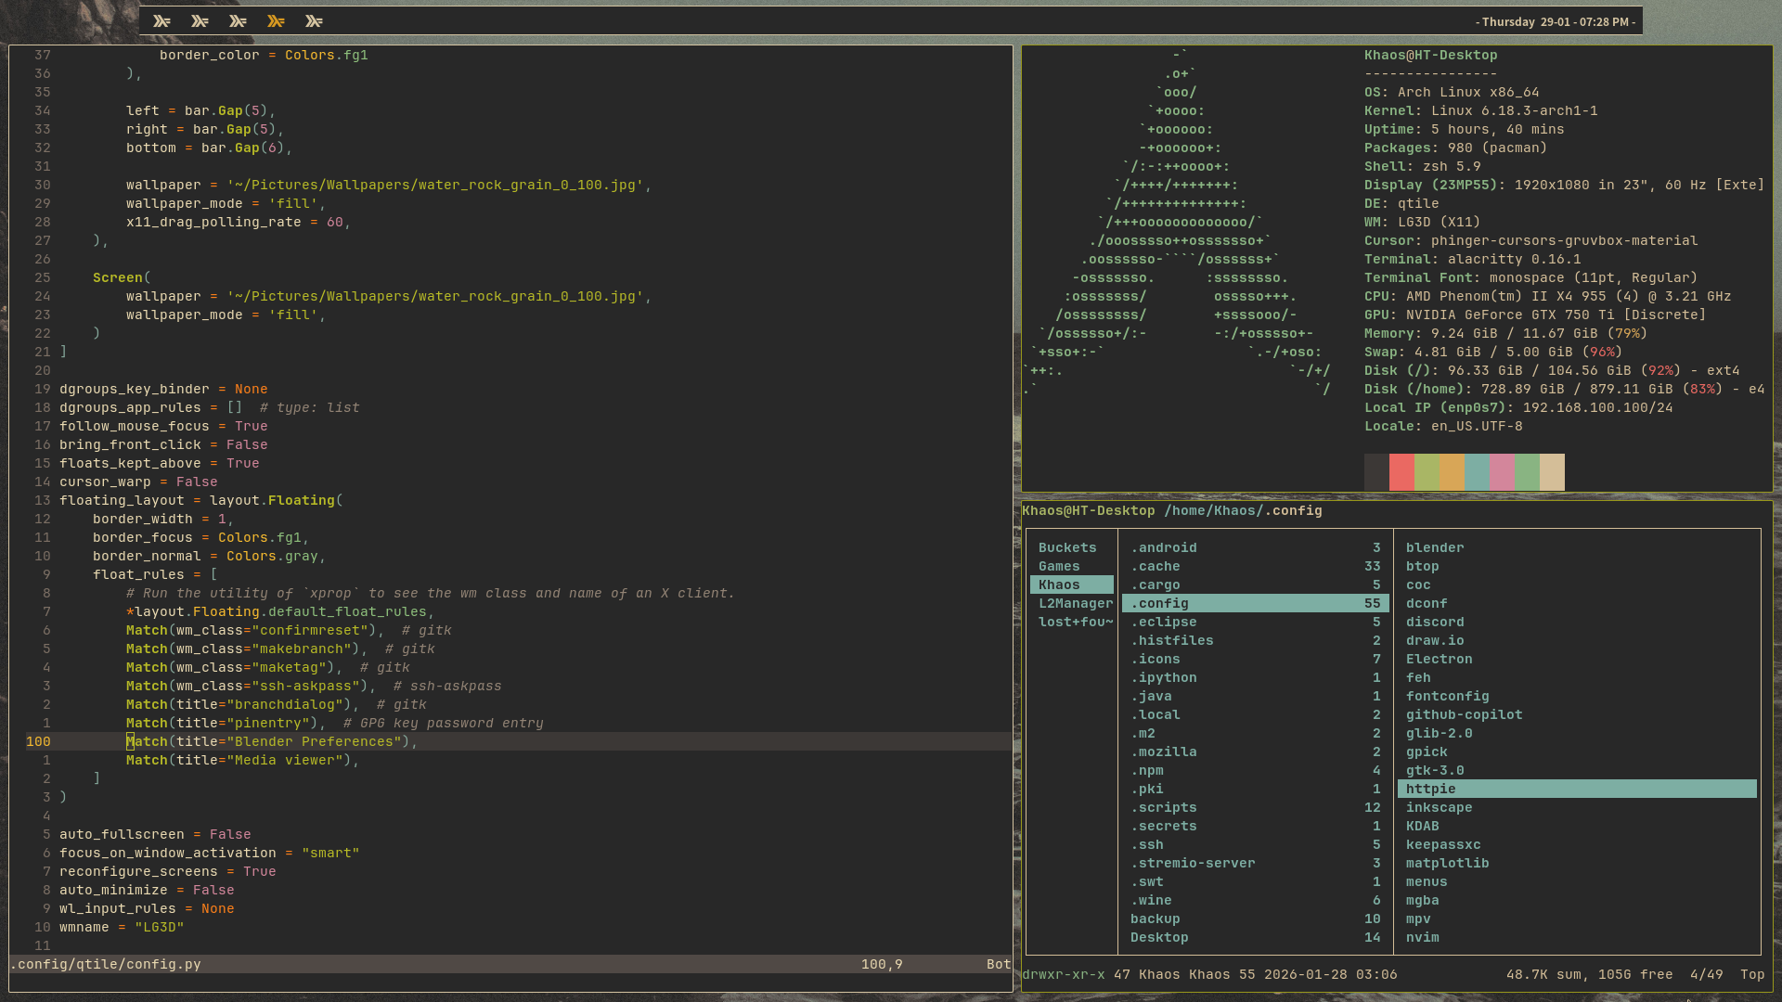Select the nvim folder in preview pane
The height and width of the screenshot is (1002, 1782).
(x=1422, y=938)
